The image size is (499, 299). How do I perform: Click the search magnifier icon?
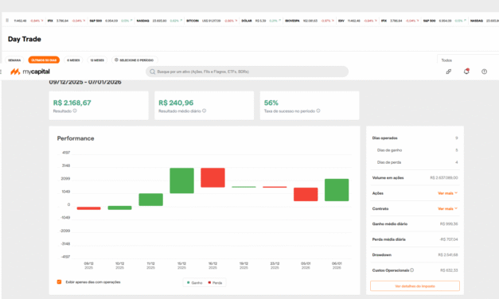pos(153,72)
